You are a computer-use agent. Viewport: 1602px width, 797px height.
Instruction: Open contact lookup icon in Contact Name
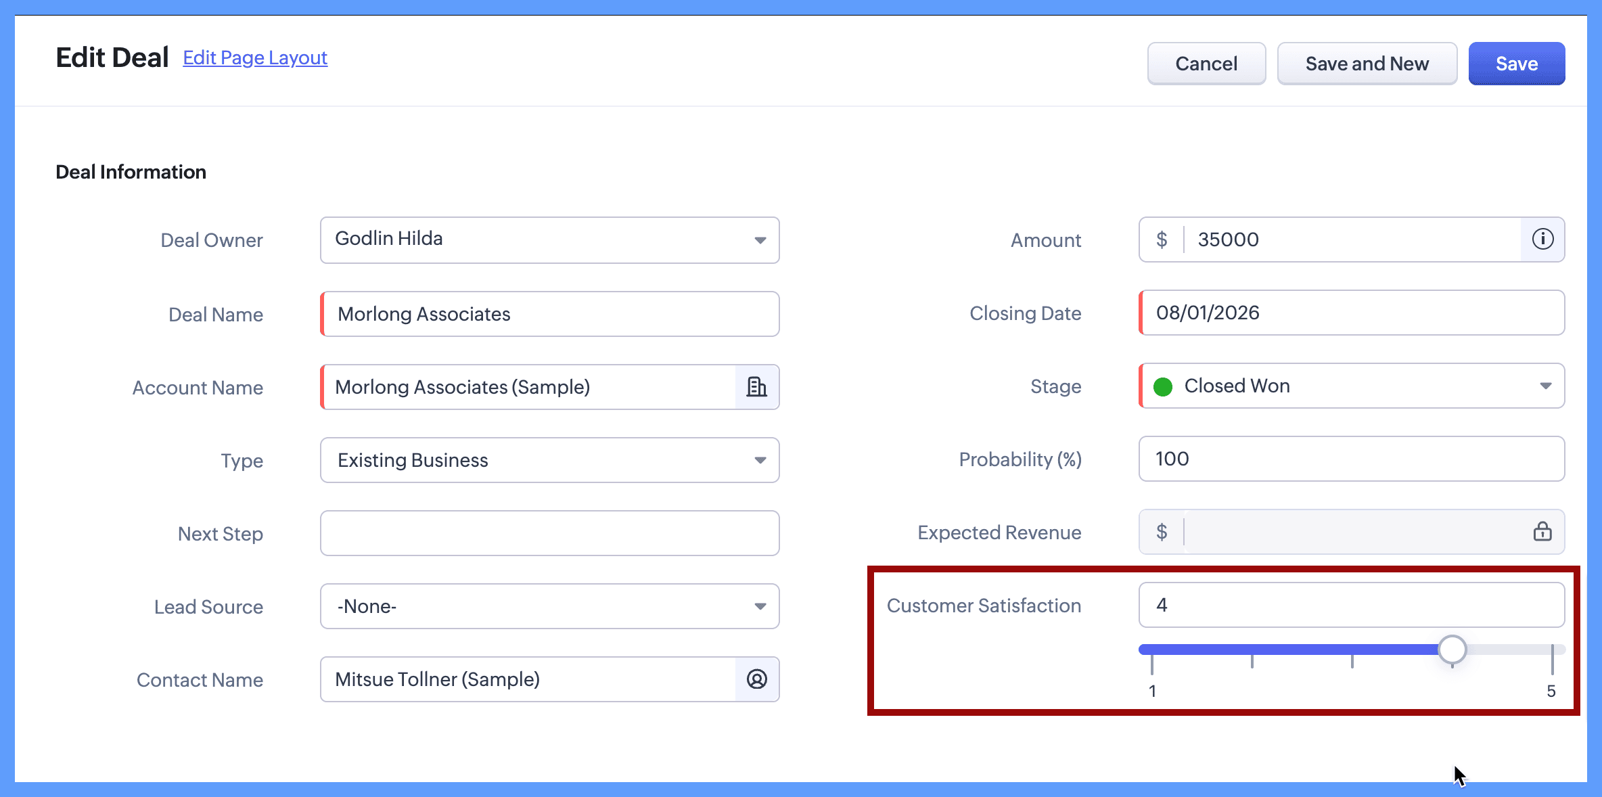(756, 679)
